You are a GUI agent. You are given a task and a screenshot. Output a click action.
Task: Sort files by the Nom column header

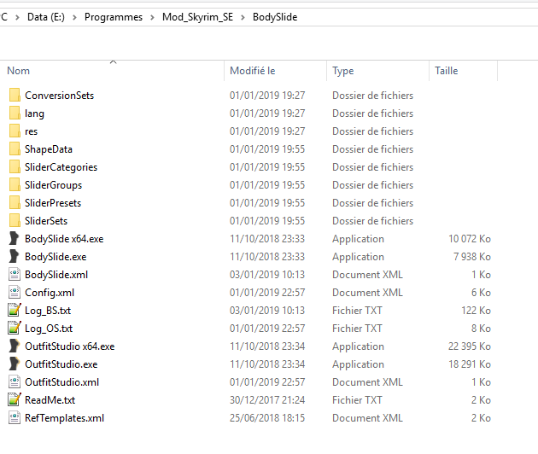(x=19, y=71)
